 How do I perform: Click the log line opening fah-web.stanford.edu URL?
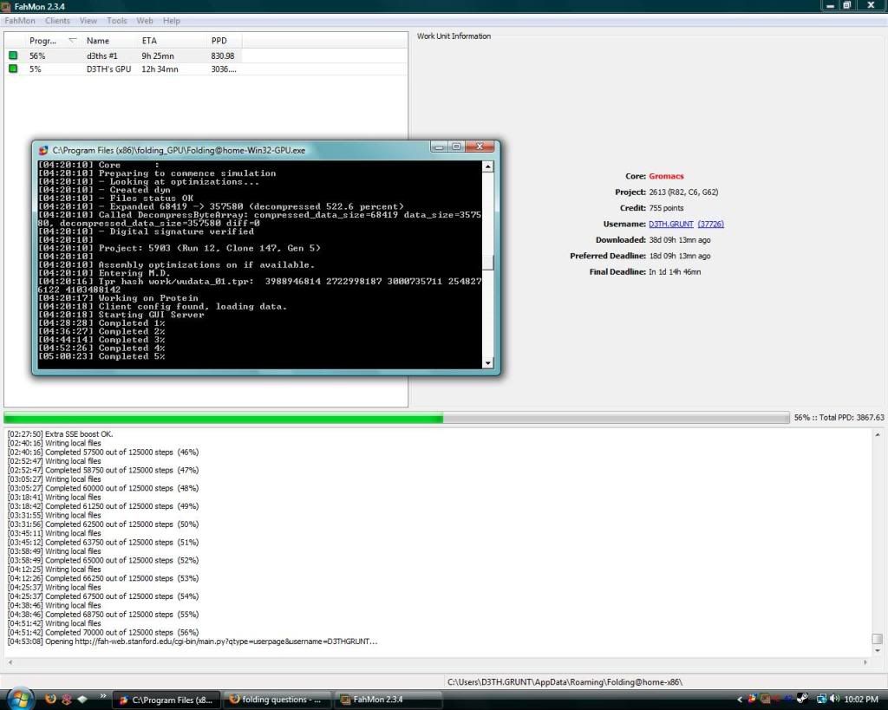click(x=193, y=642)
